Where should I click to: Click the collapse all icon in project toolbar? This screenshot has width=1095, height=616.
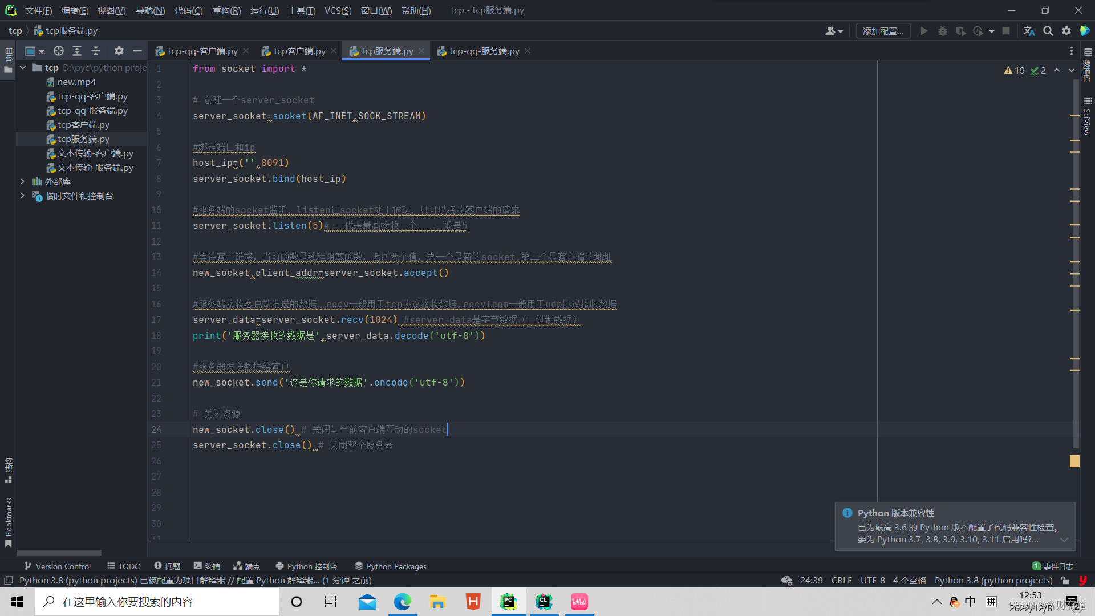(x=96, y=51)
